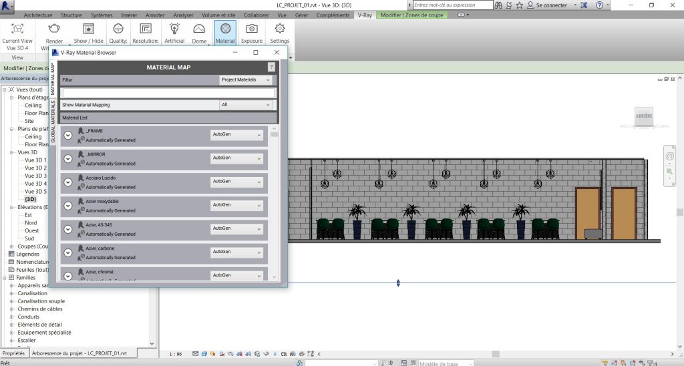684x366 pixels.
Task: Open the Show Material Mapping dropdown
Action: click(x=246, y=105)
